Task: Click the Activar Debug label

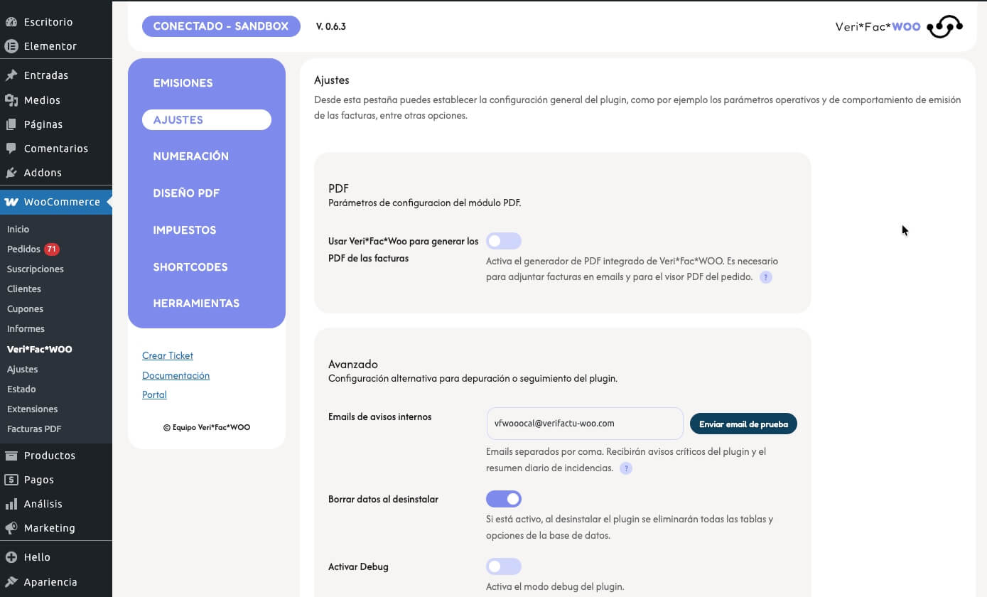Action: tap(358, 567)
